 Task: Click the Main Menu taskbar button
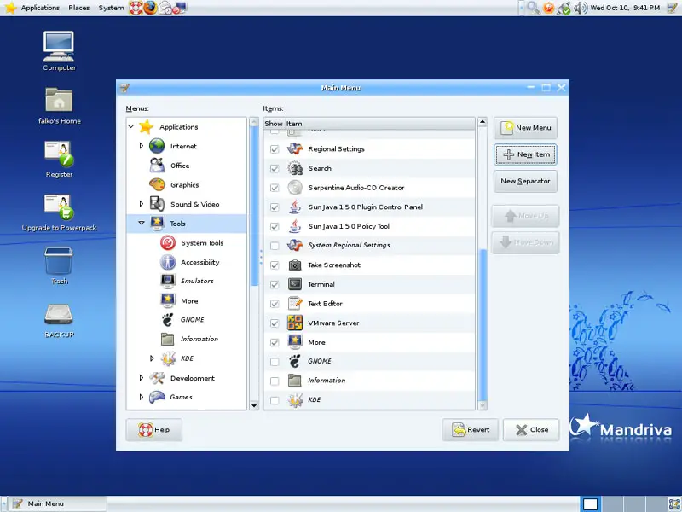pyautogui.click(x=58, y=503)
